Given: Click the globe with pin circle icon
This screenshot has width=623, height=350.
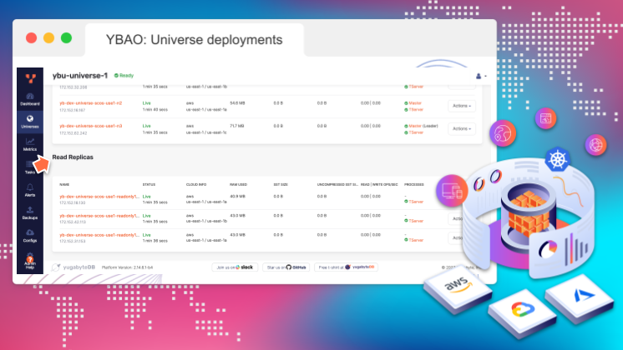Looking at the screenshot, I should [503, 133].
